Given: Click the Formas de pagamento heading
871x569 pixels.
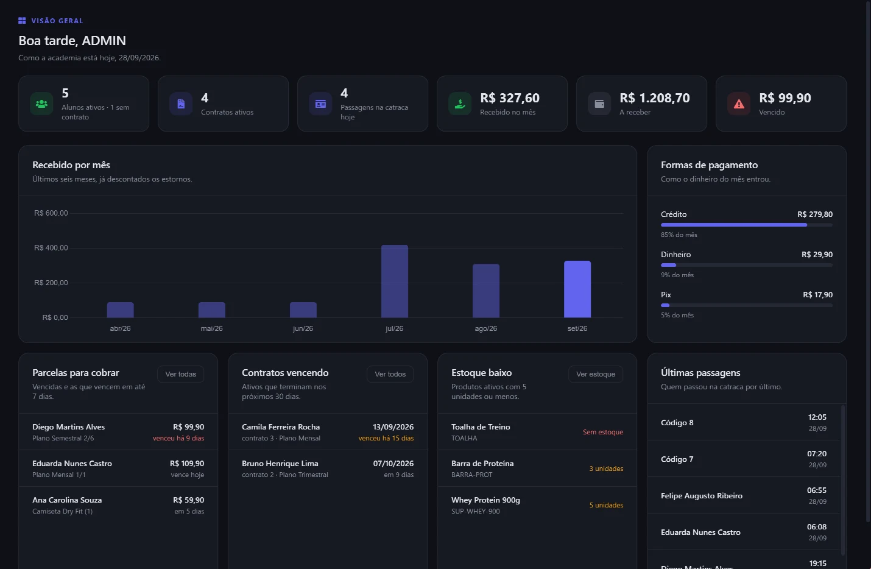Looking at the screenshot, I should [x=710, y=165].
